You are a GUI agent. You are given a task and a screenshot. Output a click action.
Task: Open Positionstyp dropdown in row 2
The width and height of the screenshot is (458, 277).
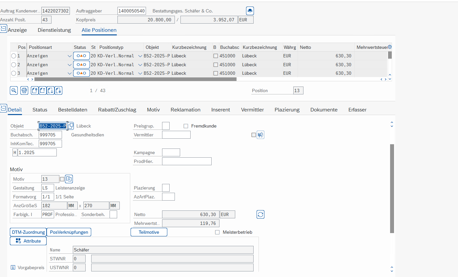click(x=140, y=65)
